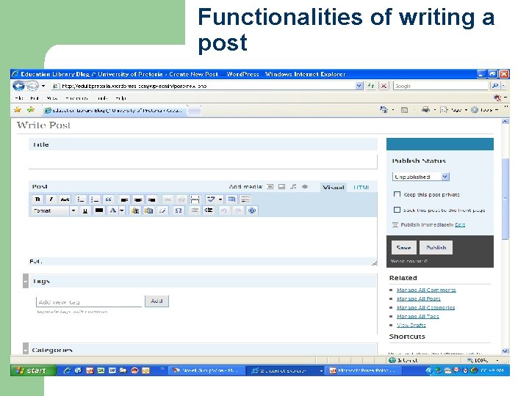Click the page vertical scrollbar thumb
This screenshot has height=396, width=529.
pos(505,199)
